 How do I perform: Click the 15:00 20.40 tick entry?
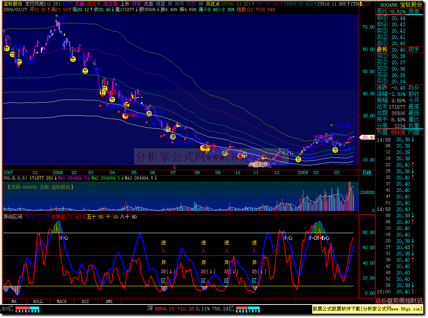(x=395, y=291)
